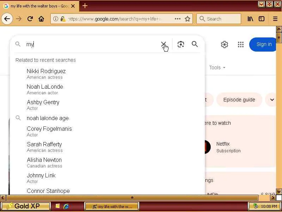Image resolution: width=282 pixels, height=212 pixels.
Task: Open the yellow notes icon in taskbar
Action: [57, 206]
